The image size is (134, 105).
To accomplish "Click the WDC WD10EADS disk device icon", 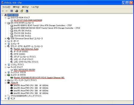I will coord(12,70).
